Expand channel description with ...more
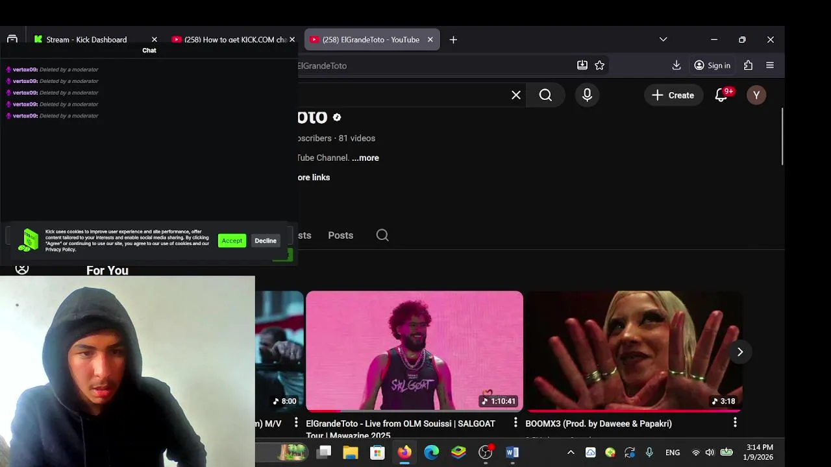Viewport: 831px width, 467px height. pos(366,158)
